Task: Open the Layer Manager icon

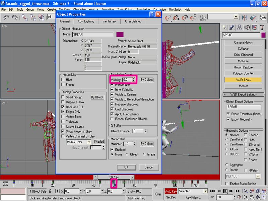Action: click(263, 18)
